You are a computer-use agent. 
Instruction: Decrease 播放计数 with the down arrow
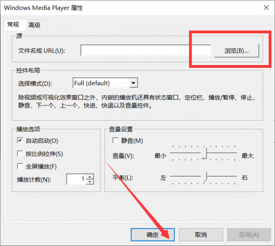(x=90, y=182)
